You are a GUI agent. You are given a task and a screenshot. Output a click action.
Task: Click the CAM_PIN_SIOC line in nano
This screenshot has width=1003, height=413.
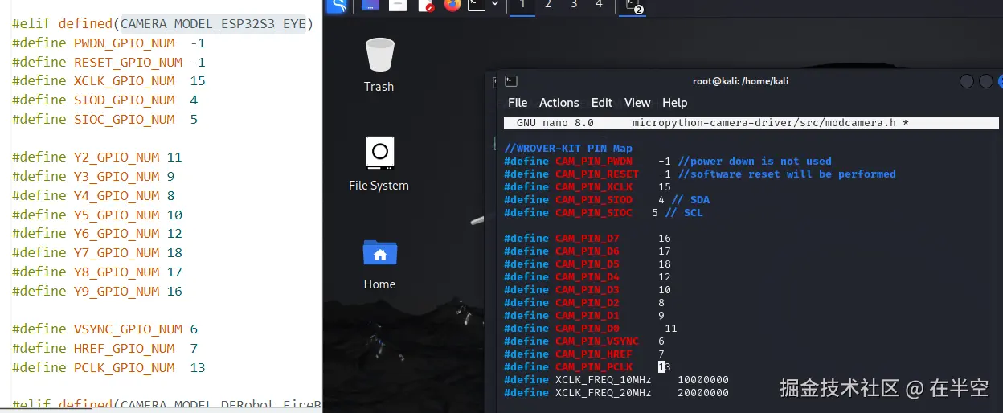(x=604, y=213)
